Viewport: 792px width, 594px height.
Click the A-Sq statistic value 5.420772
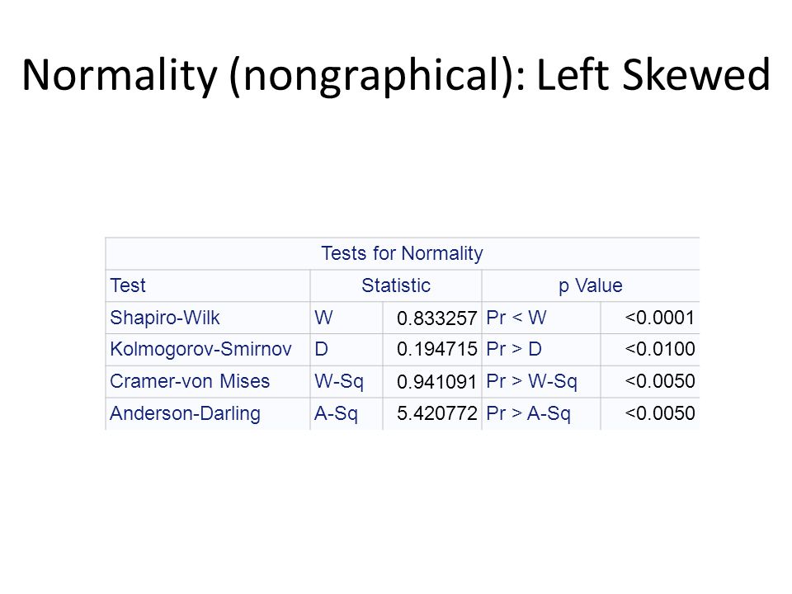(437, 413)
